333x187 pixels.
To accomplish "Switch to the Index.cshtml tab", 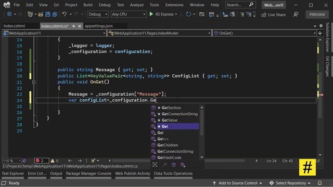I will (14, 26).
